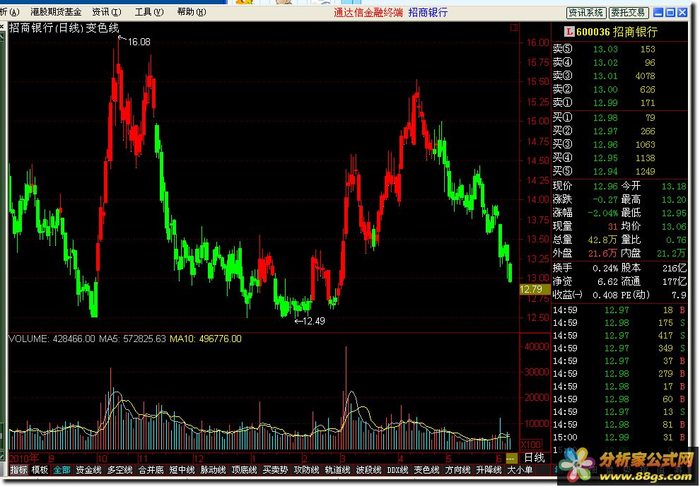Open the 港股期货基金 menu
The width and height of the screenshot is (700, 487).
(x=57, y=12)
